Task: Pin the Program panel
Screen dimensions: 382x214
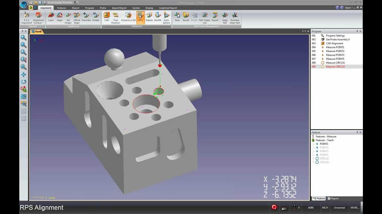Action: (357, 31)
